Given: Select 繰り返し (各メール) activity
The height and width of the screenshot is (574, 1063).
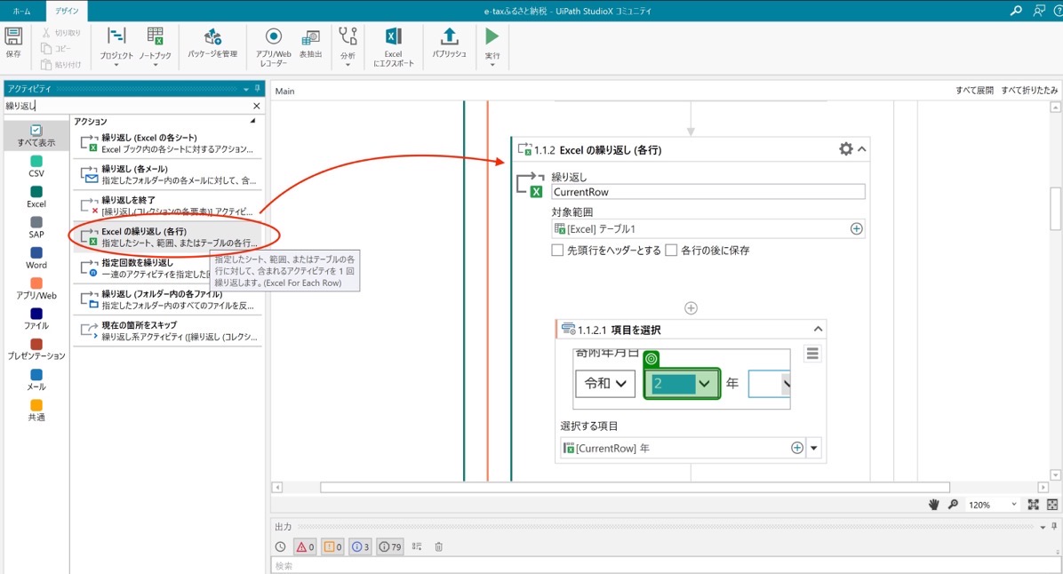Looking at the screenshot, I should (x=167, y=174).
